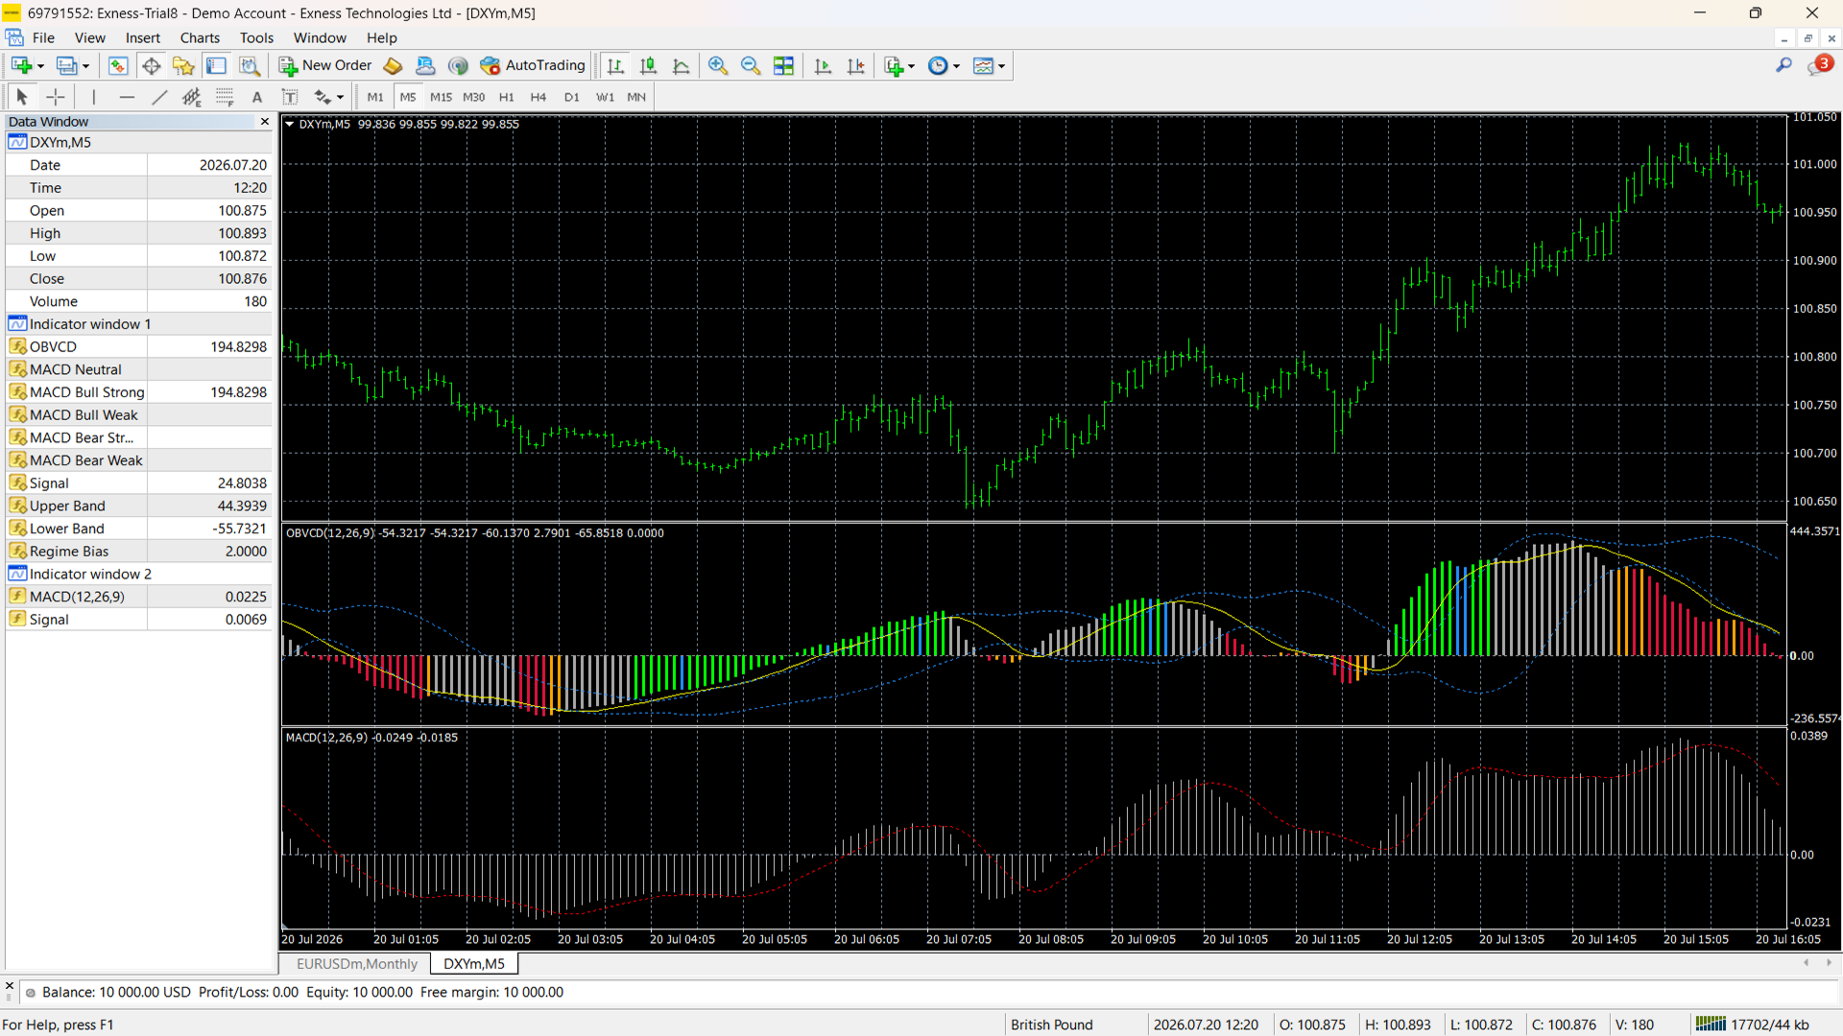
Task: Open the Insert menu
Action: [x=143, y=38]
